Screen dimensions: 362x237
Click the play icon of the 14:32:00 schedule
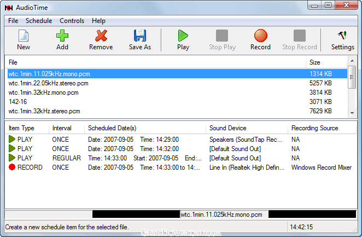(x=12, y=148)
